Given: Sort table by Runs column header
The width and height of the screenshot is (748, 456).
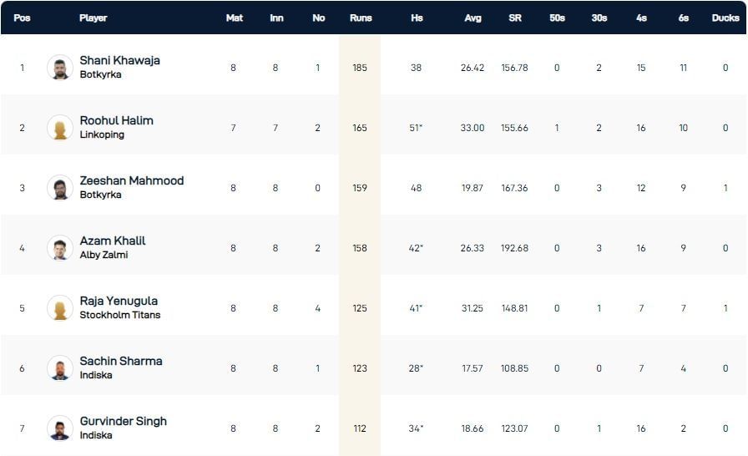Looking at the screenshot, I should [360, 18].
